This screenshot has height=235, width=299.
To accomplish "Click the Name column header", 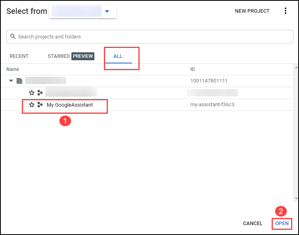I will (x=13, y=69).
